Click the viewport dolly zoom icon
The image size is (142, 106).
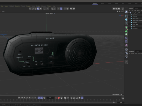119,11
